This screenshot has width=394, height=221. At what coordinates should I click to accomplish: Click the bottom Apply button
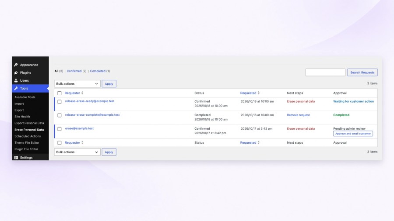109,152
